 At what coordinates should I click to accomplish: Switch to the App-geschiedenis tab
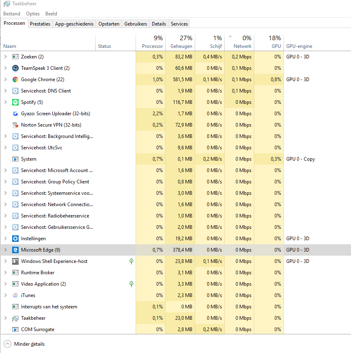pyautogui.click(x=74, y=24)
